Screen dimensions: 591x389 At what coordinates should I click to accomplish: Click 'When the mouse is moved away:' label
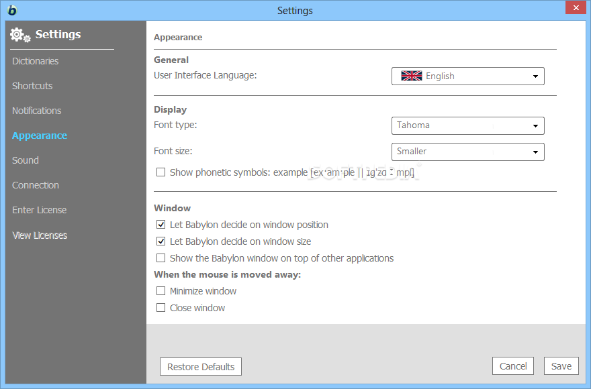[227, 274]
